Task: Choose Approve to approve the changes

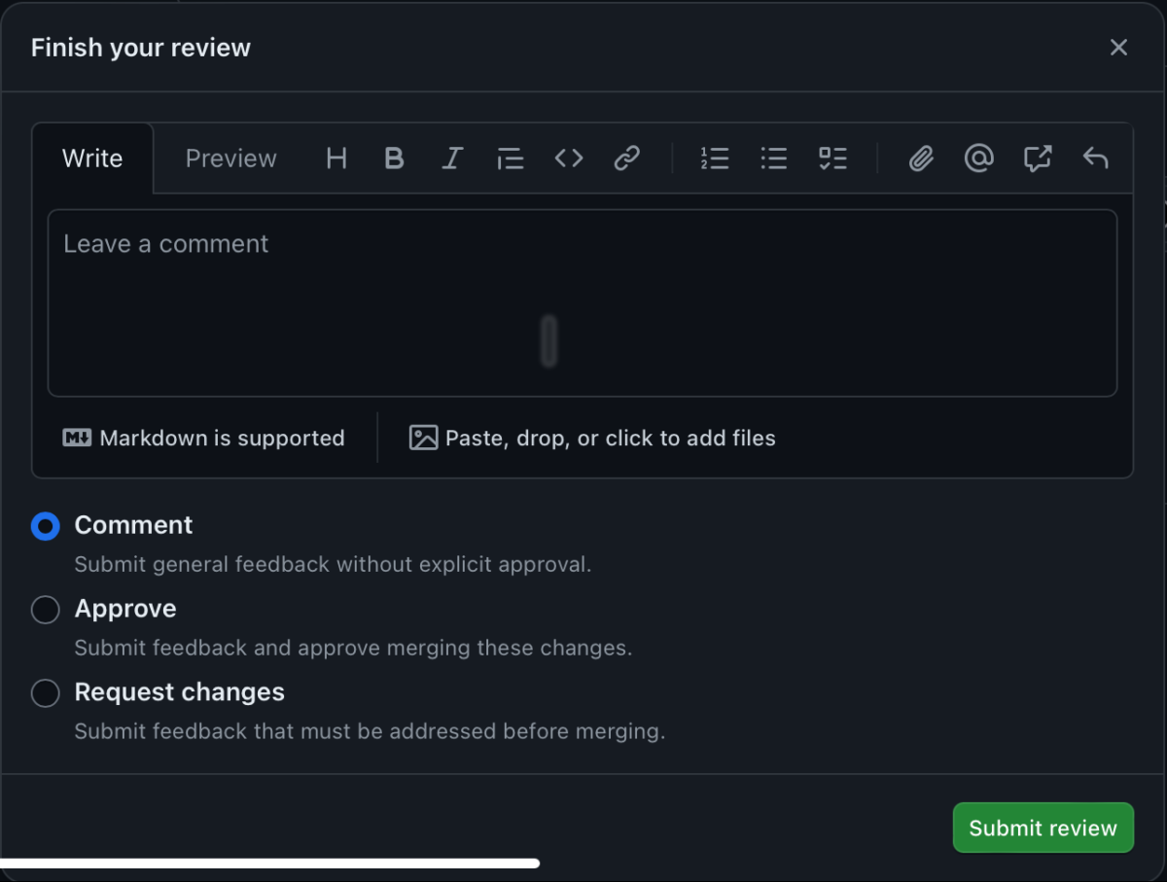Action: pyautogui.click(x=45, y=610)
